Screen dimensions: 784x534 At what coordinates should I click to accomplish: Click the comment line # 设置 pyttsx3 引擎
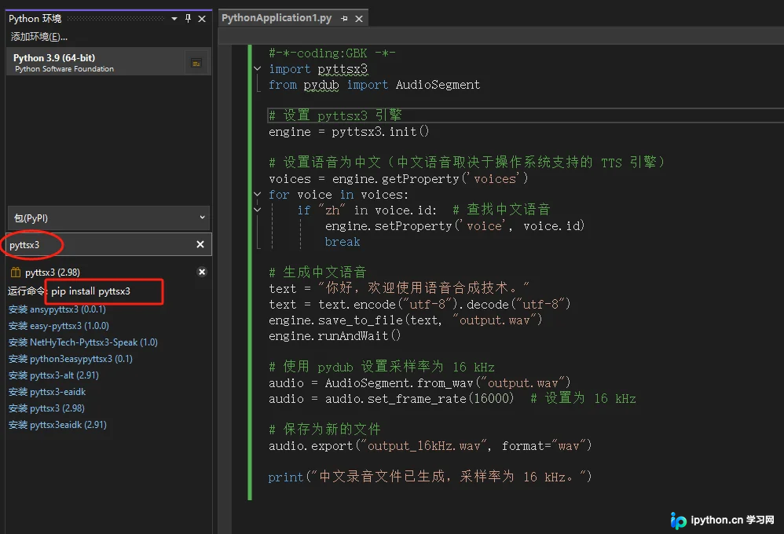[x=335, y=115]
